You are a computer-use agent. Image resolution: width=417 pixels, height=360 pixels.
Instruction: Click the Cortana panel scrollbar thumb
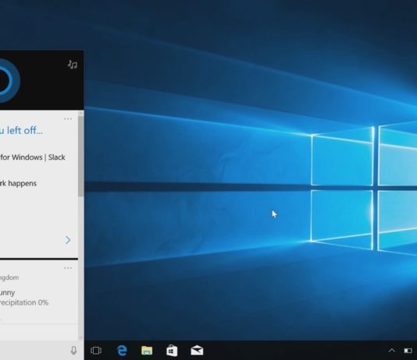click(81, 157)
